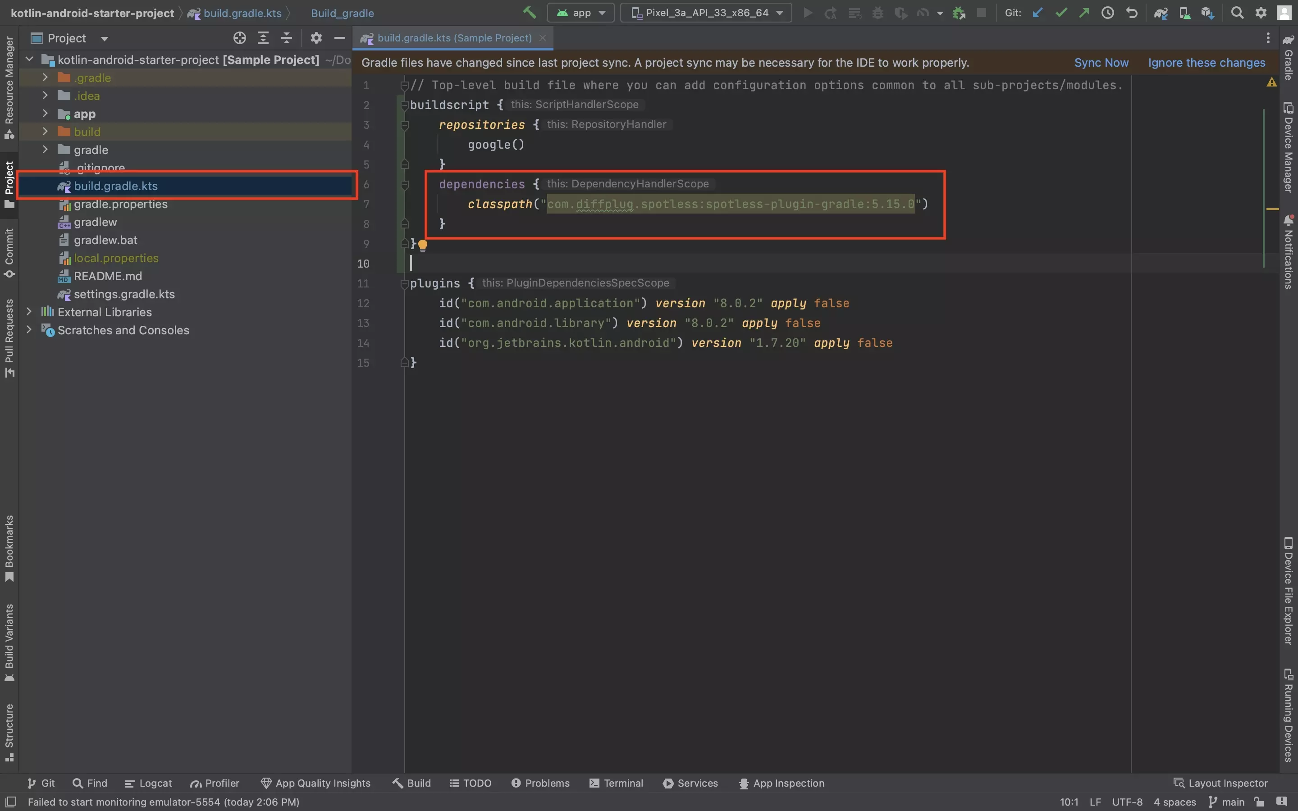Image resolution: width=1298 pixels, height=811 pixels.
Task: Click Collapse All icon in Project panel
Action: 287,37
